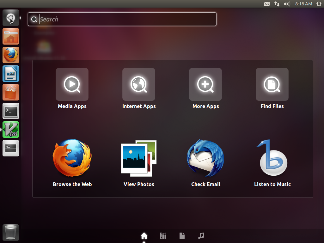This screenshot has height=243, width=324.
Task: Click the View Photos label
Action: pos(139,184)
